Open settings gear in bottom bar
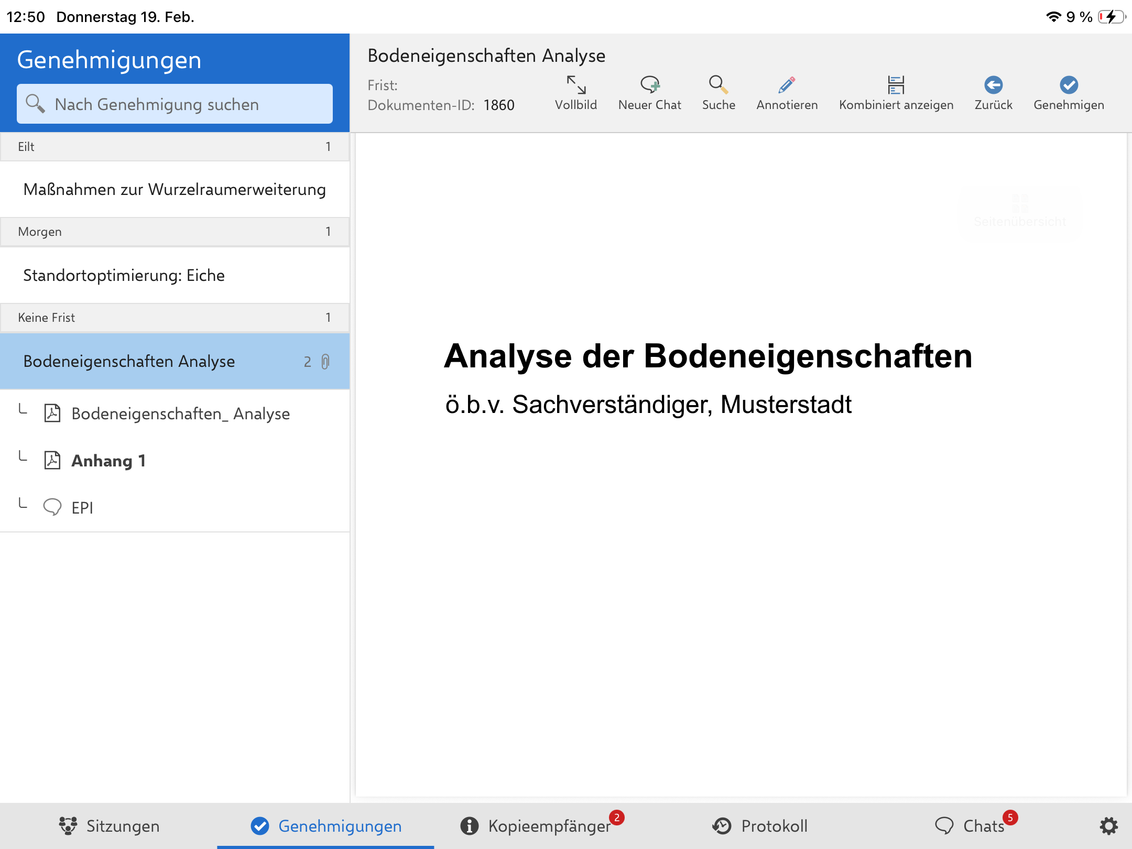Viewport: 1132px width, 849px height. tap(1108, 826)
